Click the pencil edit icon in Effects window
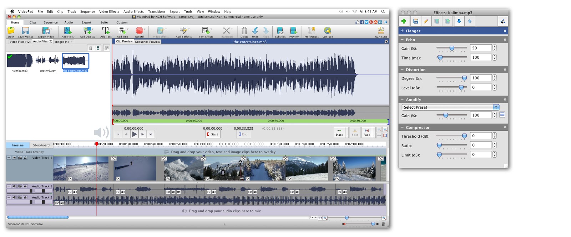This screenshot has width=571, height=237. (426, 21)
